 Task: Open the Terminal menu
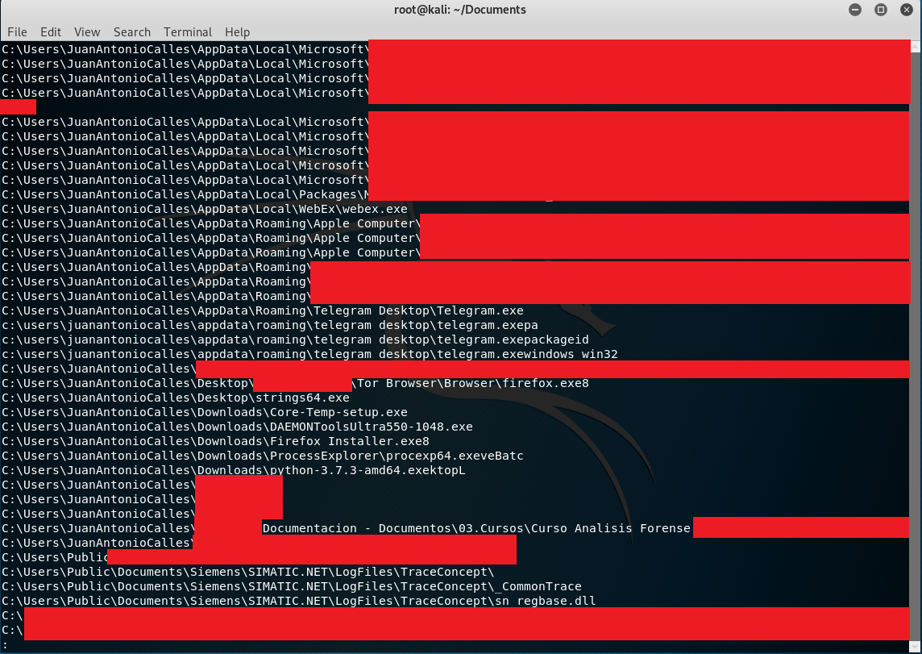tap(188, 32)
